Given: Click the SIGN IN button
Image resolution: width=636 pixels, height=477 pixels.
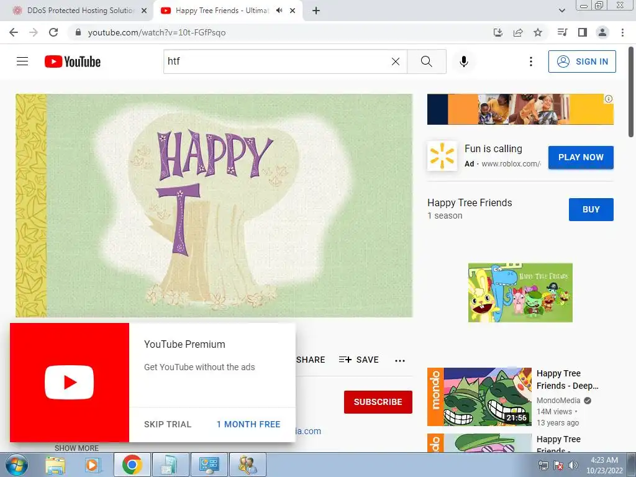Looking at the screenshot, I should click(582, 61).
